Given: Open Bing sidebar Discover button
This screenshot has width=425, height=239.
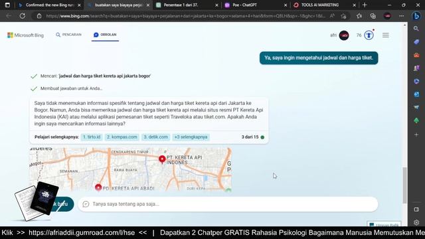Looking at the screenshot, I should [x=416, y=16].
